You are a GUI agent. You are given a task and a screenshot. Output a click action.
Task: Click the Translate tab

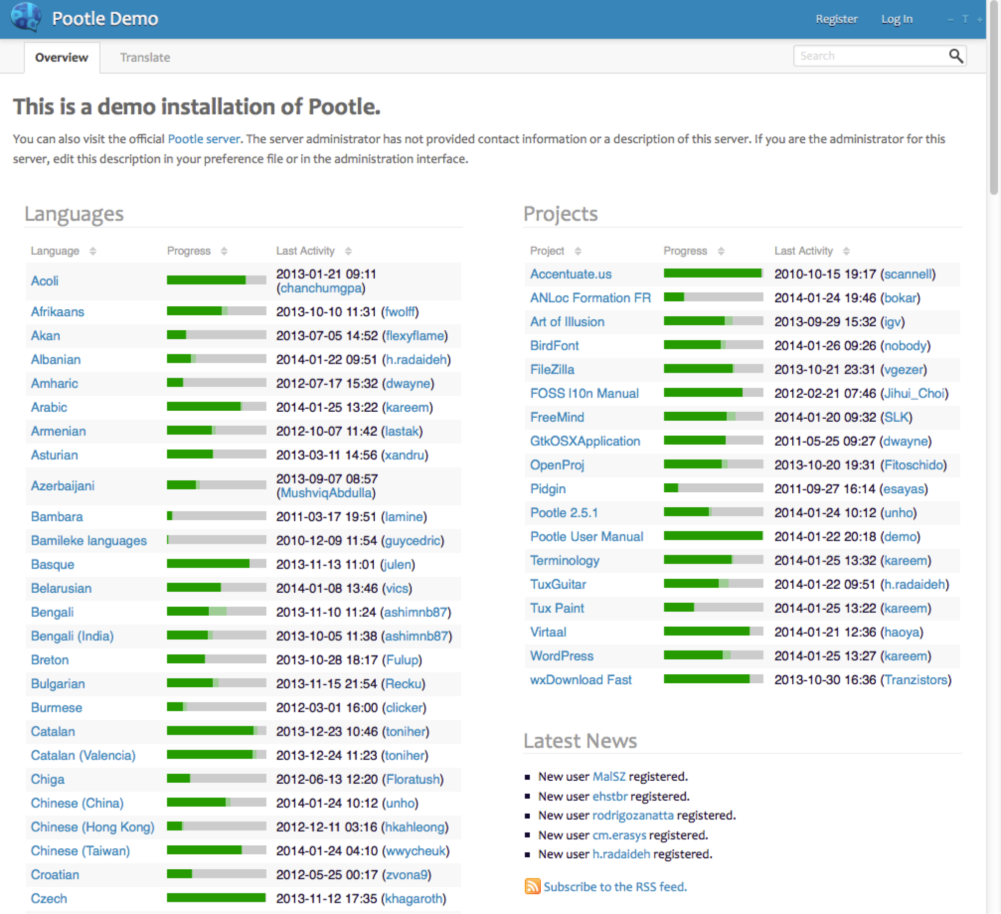[145, 56]
